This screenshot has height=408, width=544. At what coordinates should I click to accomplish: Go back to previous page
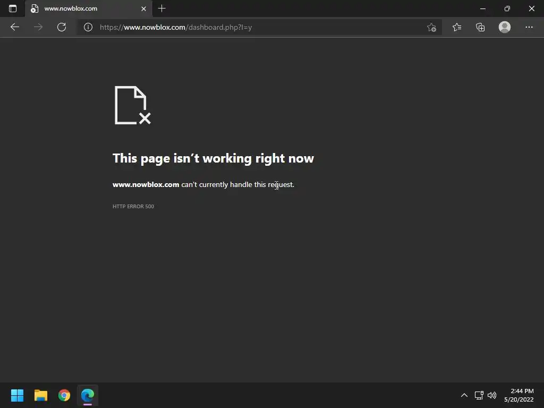point(14,27)
